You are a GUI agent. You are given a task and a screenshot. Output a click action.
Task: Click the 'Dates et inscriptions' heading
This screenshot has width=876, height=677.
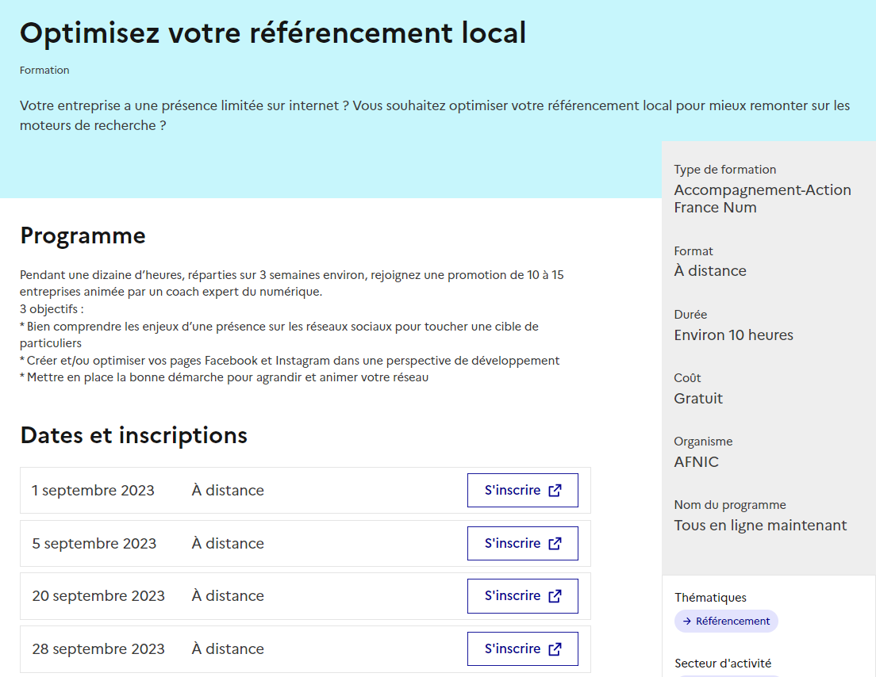pos(133,435)
